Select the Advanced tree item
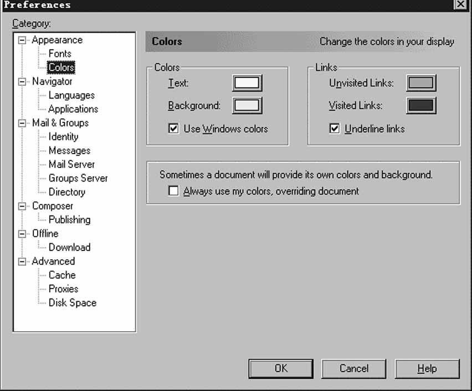 [53, 261]
